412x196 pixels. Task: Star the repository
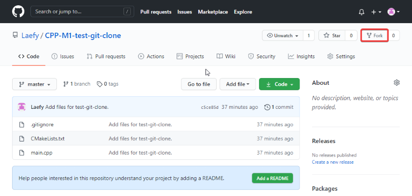332,36
